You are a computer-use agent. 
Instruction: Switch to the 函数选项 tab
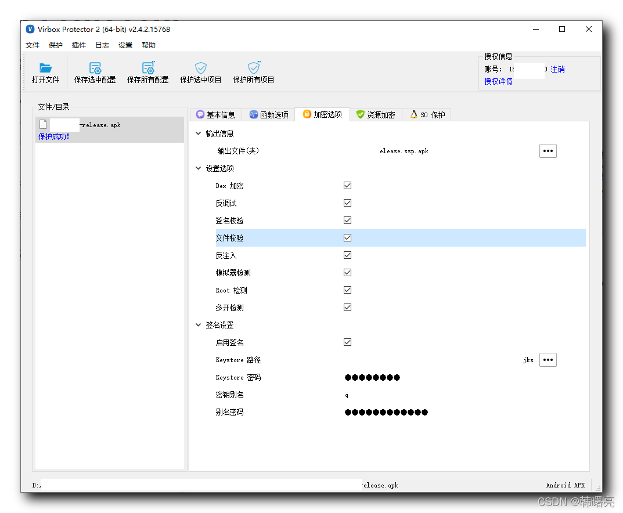pyautogui.click(x=269, y=115)
